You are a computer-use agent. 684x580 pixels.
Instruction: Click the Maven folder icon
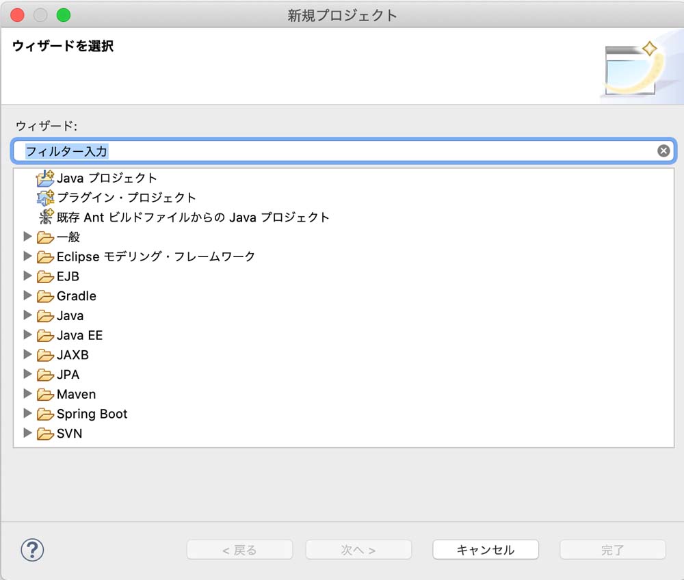pos(45,394)
